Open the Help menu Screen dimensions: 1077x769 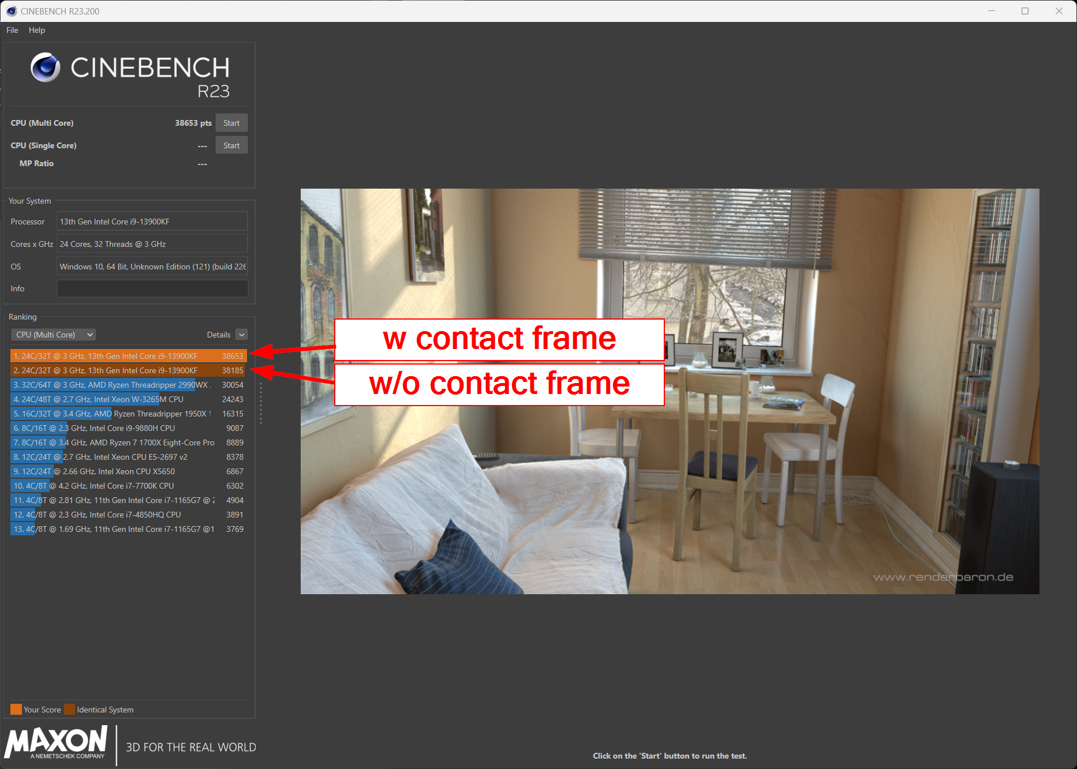click(x=37, y=30)
